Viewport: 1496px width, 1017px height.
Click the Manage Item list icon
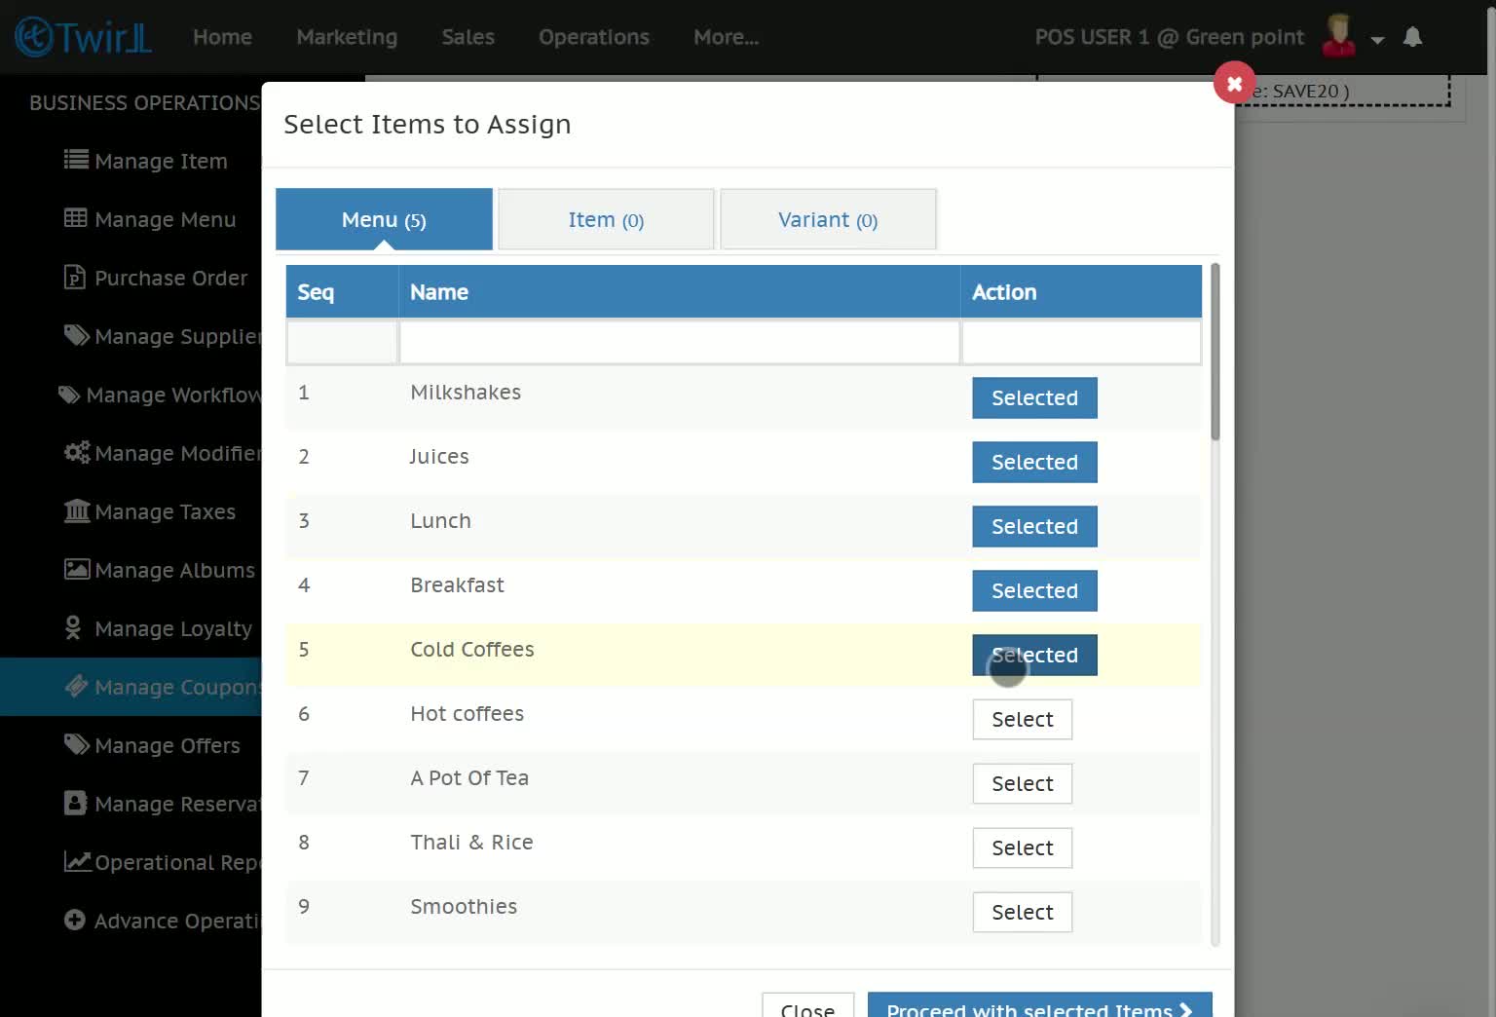point(76,160)
